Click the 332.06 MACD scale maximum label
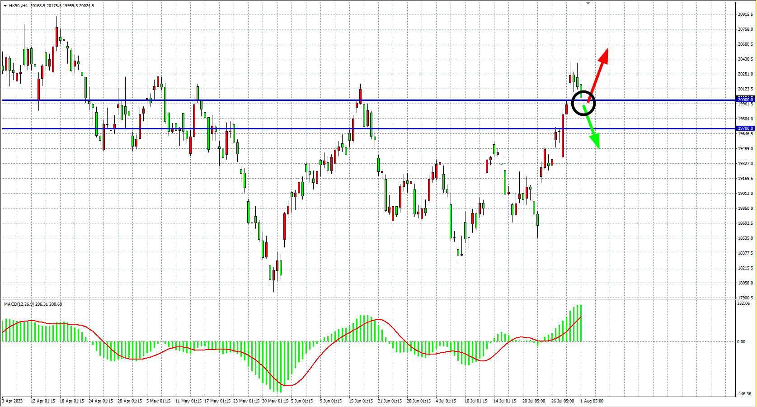Image resolution: width=757 pixels, height=407 pixels. (x=743, y=303)
